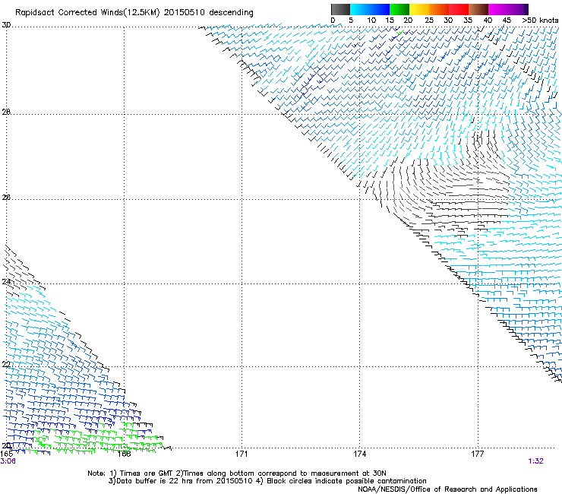The height and width of the screenshot is (494, 562).
Task: Select the brown 35-40 knots color swatch
Action: pyautogui.click(x=478, y=9)
